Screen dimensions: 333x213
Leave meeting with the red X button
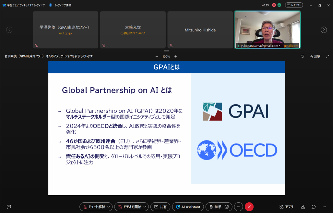(x=249, y=207)
